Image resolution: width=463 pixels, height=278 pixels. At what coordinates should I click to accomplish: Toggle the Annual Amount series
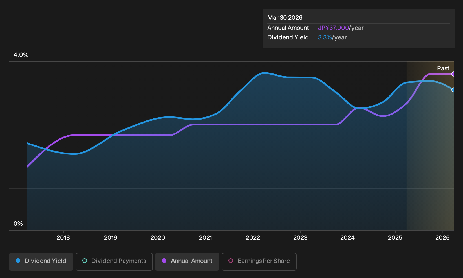[187, 262]
